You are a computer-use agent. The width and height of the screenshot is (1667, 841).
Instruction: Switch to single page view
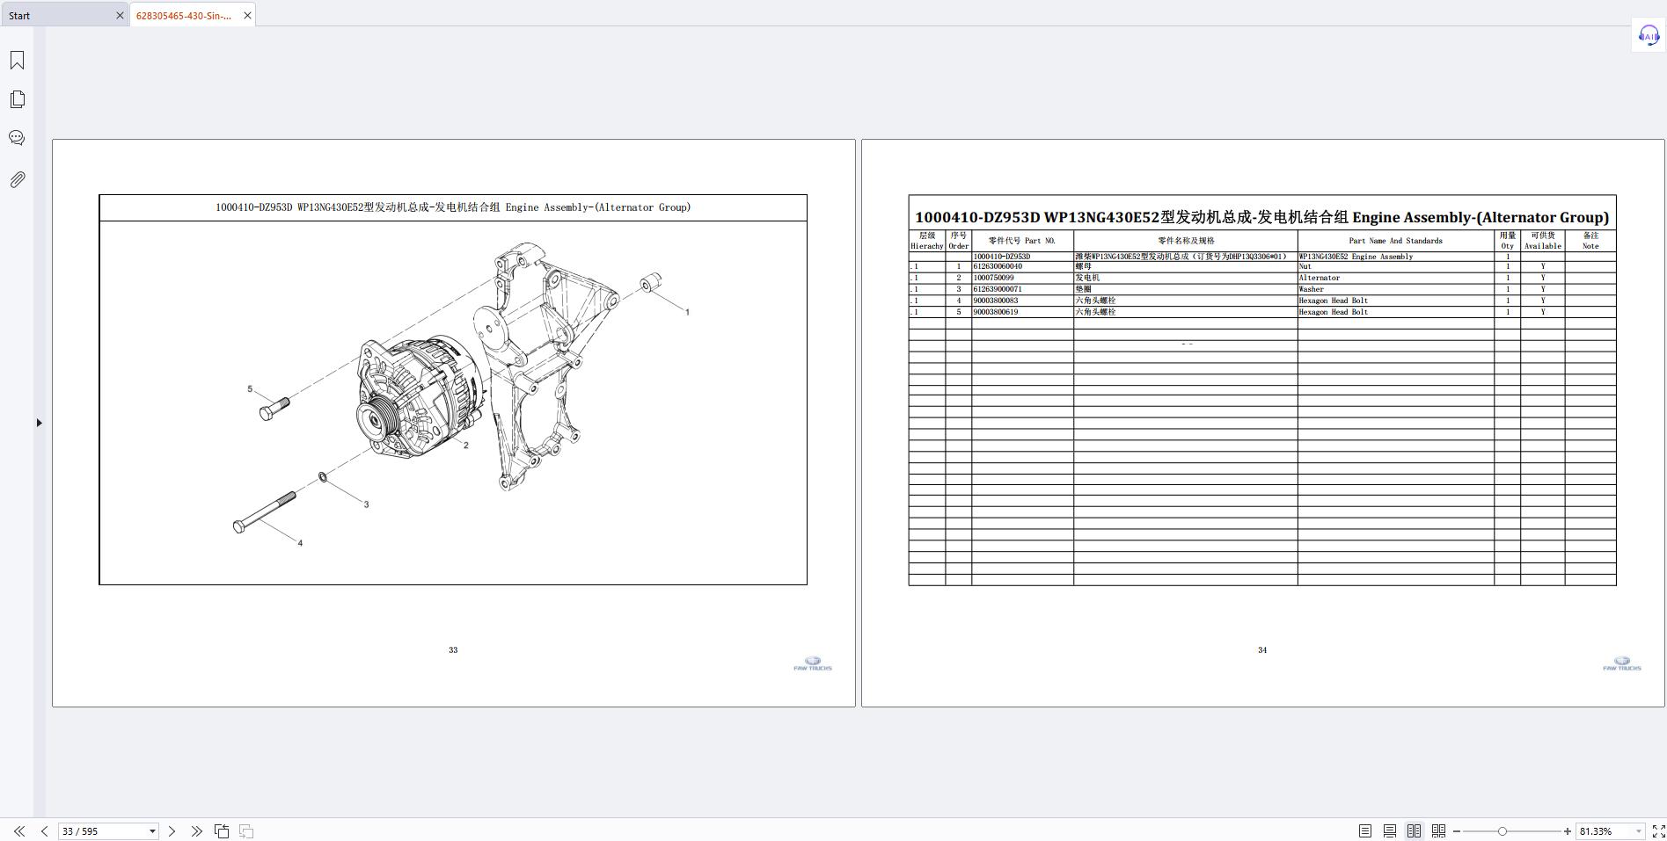click(x=1365, y=831)
